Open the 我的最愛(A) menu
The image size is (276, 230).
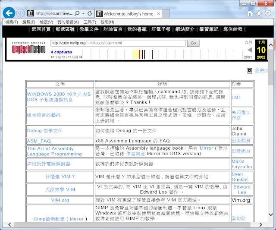click(x=68, y=22)
